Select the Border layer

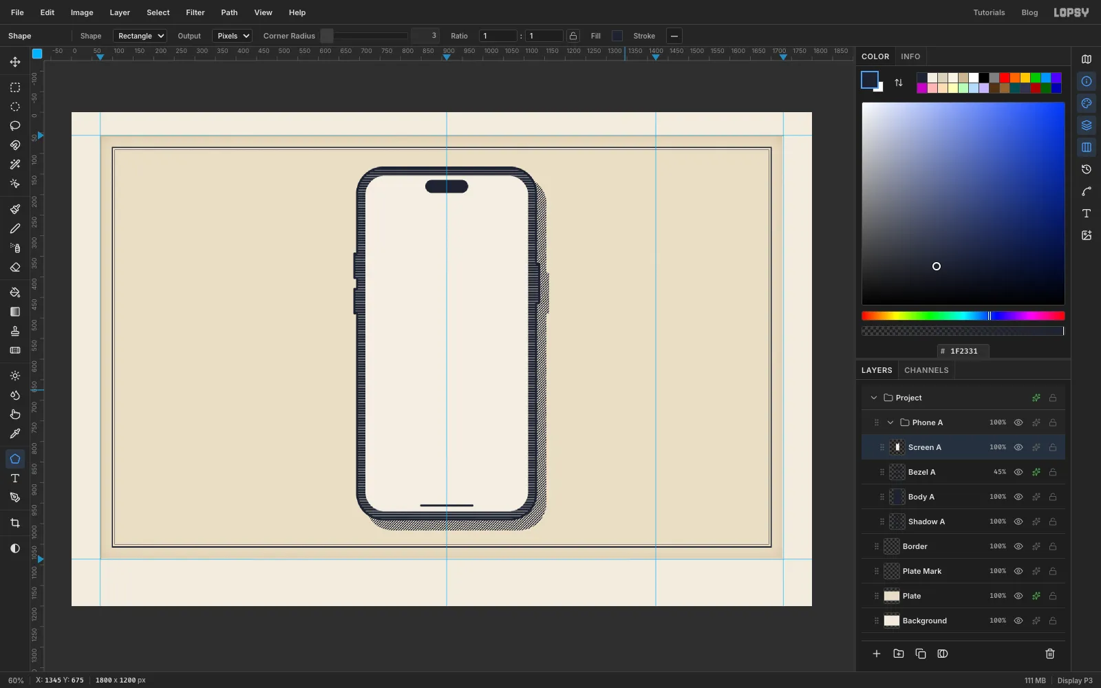tap(963, 546)
